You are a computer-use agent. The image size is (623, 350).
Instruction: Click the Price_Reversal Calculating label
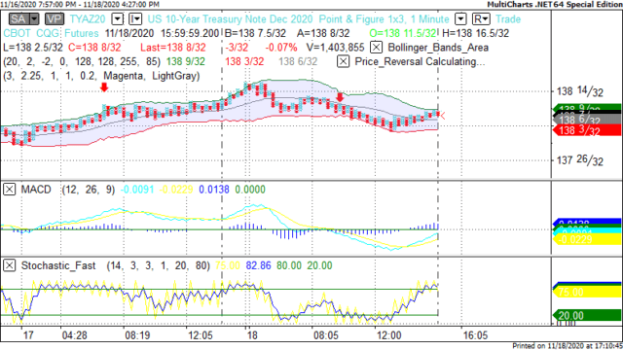pyautogui.click(x=420, y=62)
